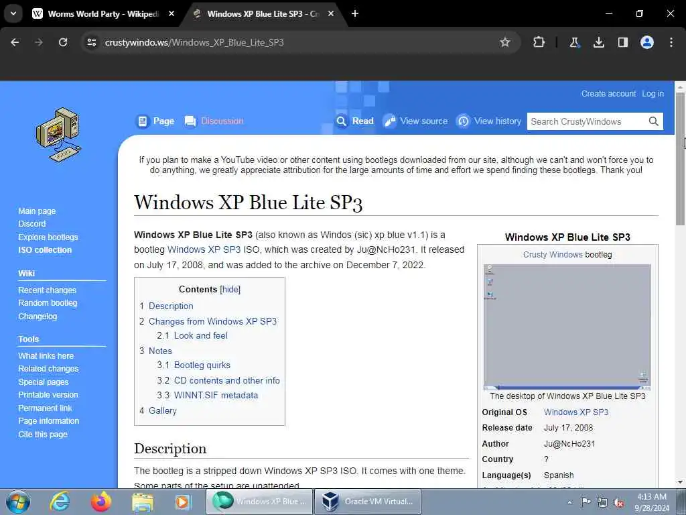Viewport: 686px width, 515px height.
Task: Select the Page tab
Action: [x=155, y=121]
